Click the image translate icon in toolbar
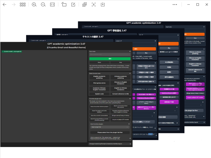The width and height of the screenshot is (211, 158). pos(84,5)
